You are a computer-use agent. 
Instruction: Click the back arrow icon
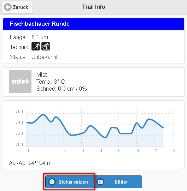[8, 7]
